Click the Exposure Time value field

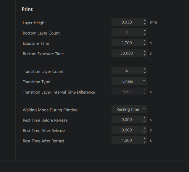(x=127, y=43)
